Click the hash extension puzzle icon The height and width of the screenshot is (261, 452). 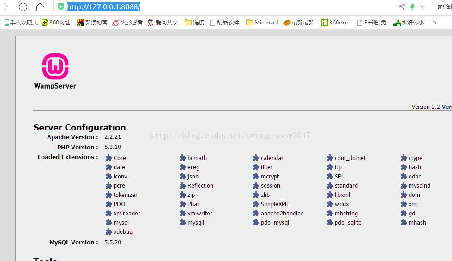(404, 167)
